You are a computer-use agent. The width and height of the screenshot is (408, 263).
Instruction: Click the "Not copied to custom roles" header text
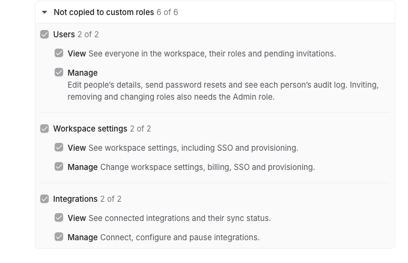click(x=104, y=12)
